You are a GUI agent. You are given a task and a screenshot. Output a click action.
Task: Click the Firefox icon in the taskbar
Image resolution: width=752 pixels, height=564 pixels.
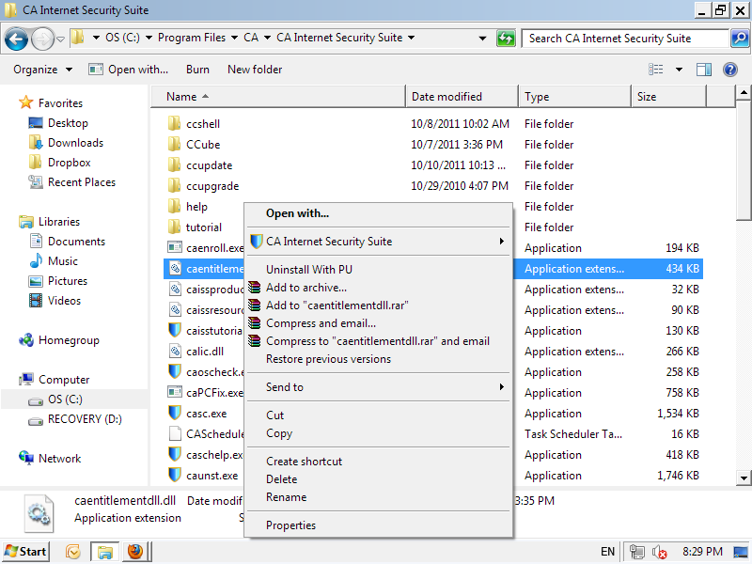pyautogui.click(x=134, y=552)
